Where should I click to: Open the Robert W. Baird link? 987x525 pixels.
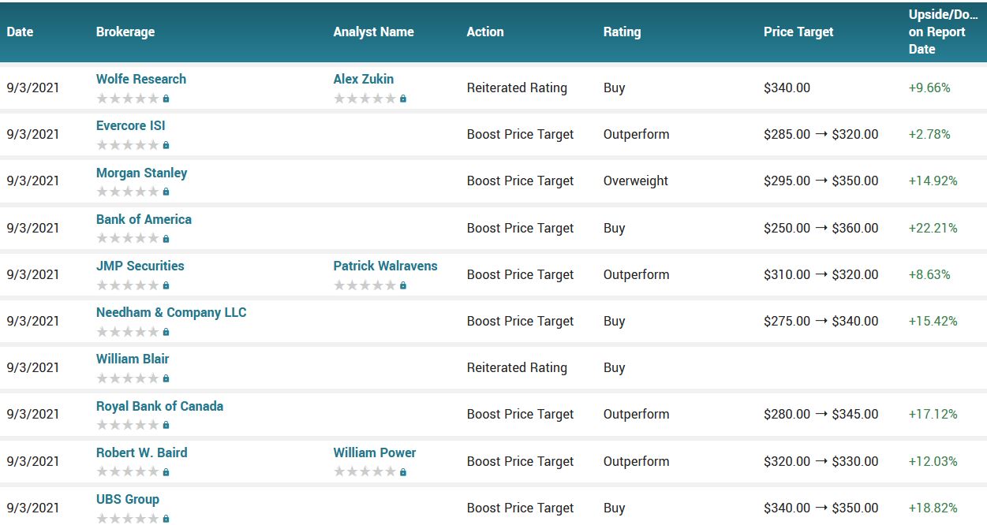pos(142,452)
